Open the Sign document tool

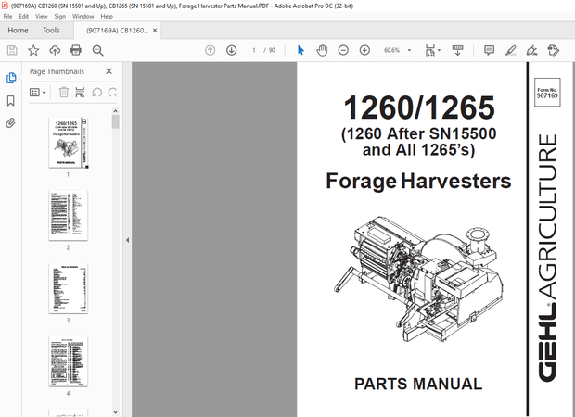[x=532, y=50]
